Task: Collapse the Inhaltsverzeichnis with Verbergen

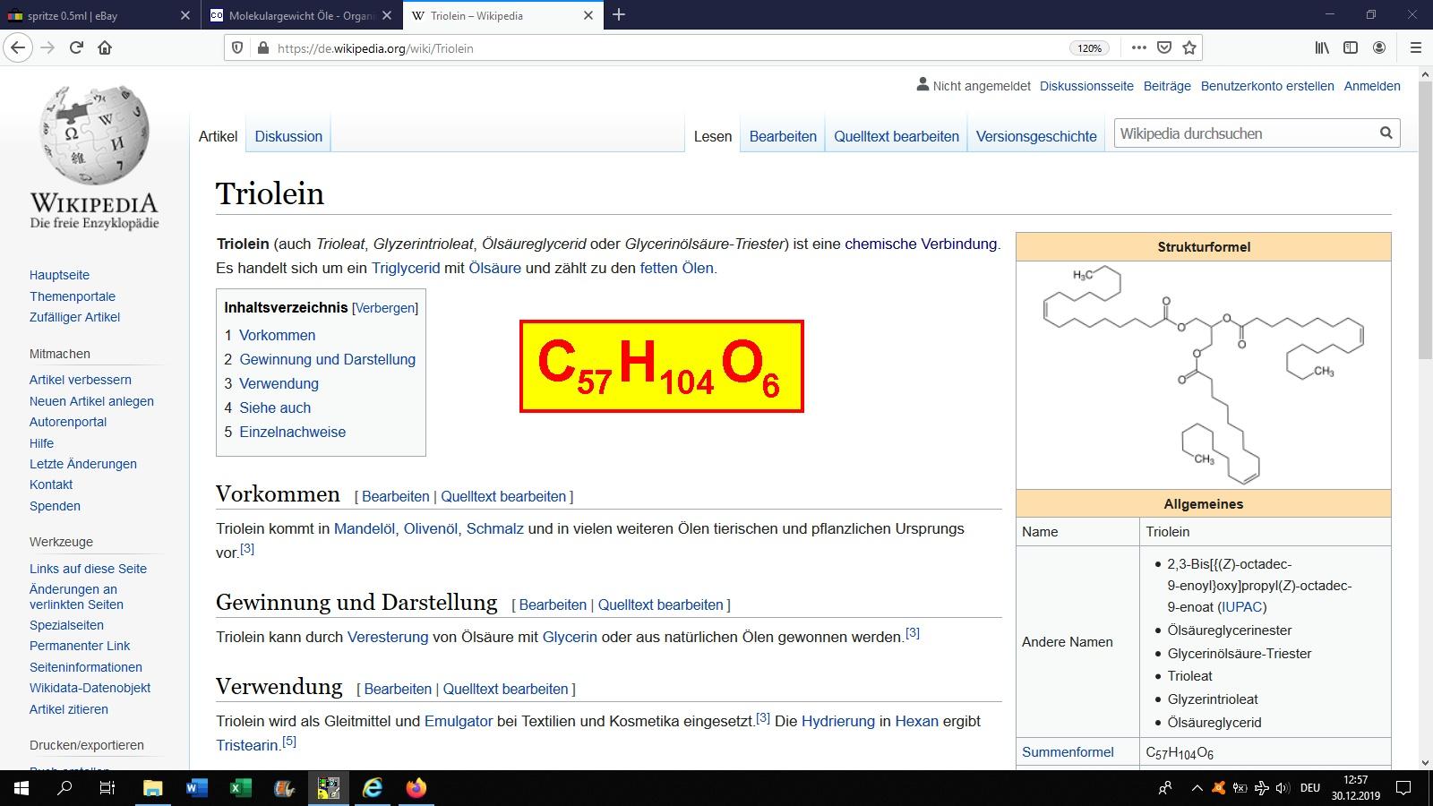Action: point(385,307)
